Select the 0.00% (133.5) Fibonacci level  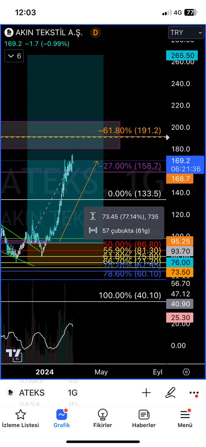[x=135, y=193]
